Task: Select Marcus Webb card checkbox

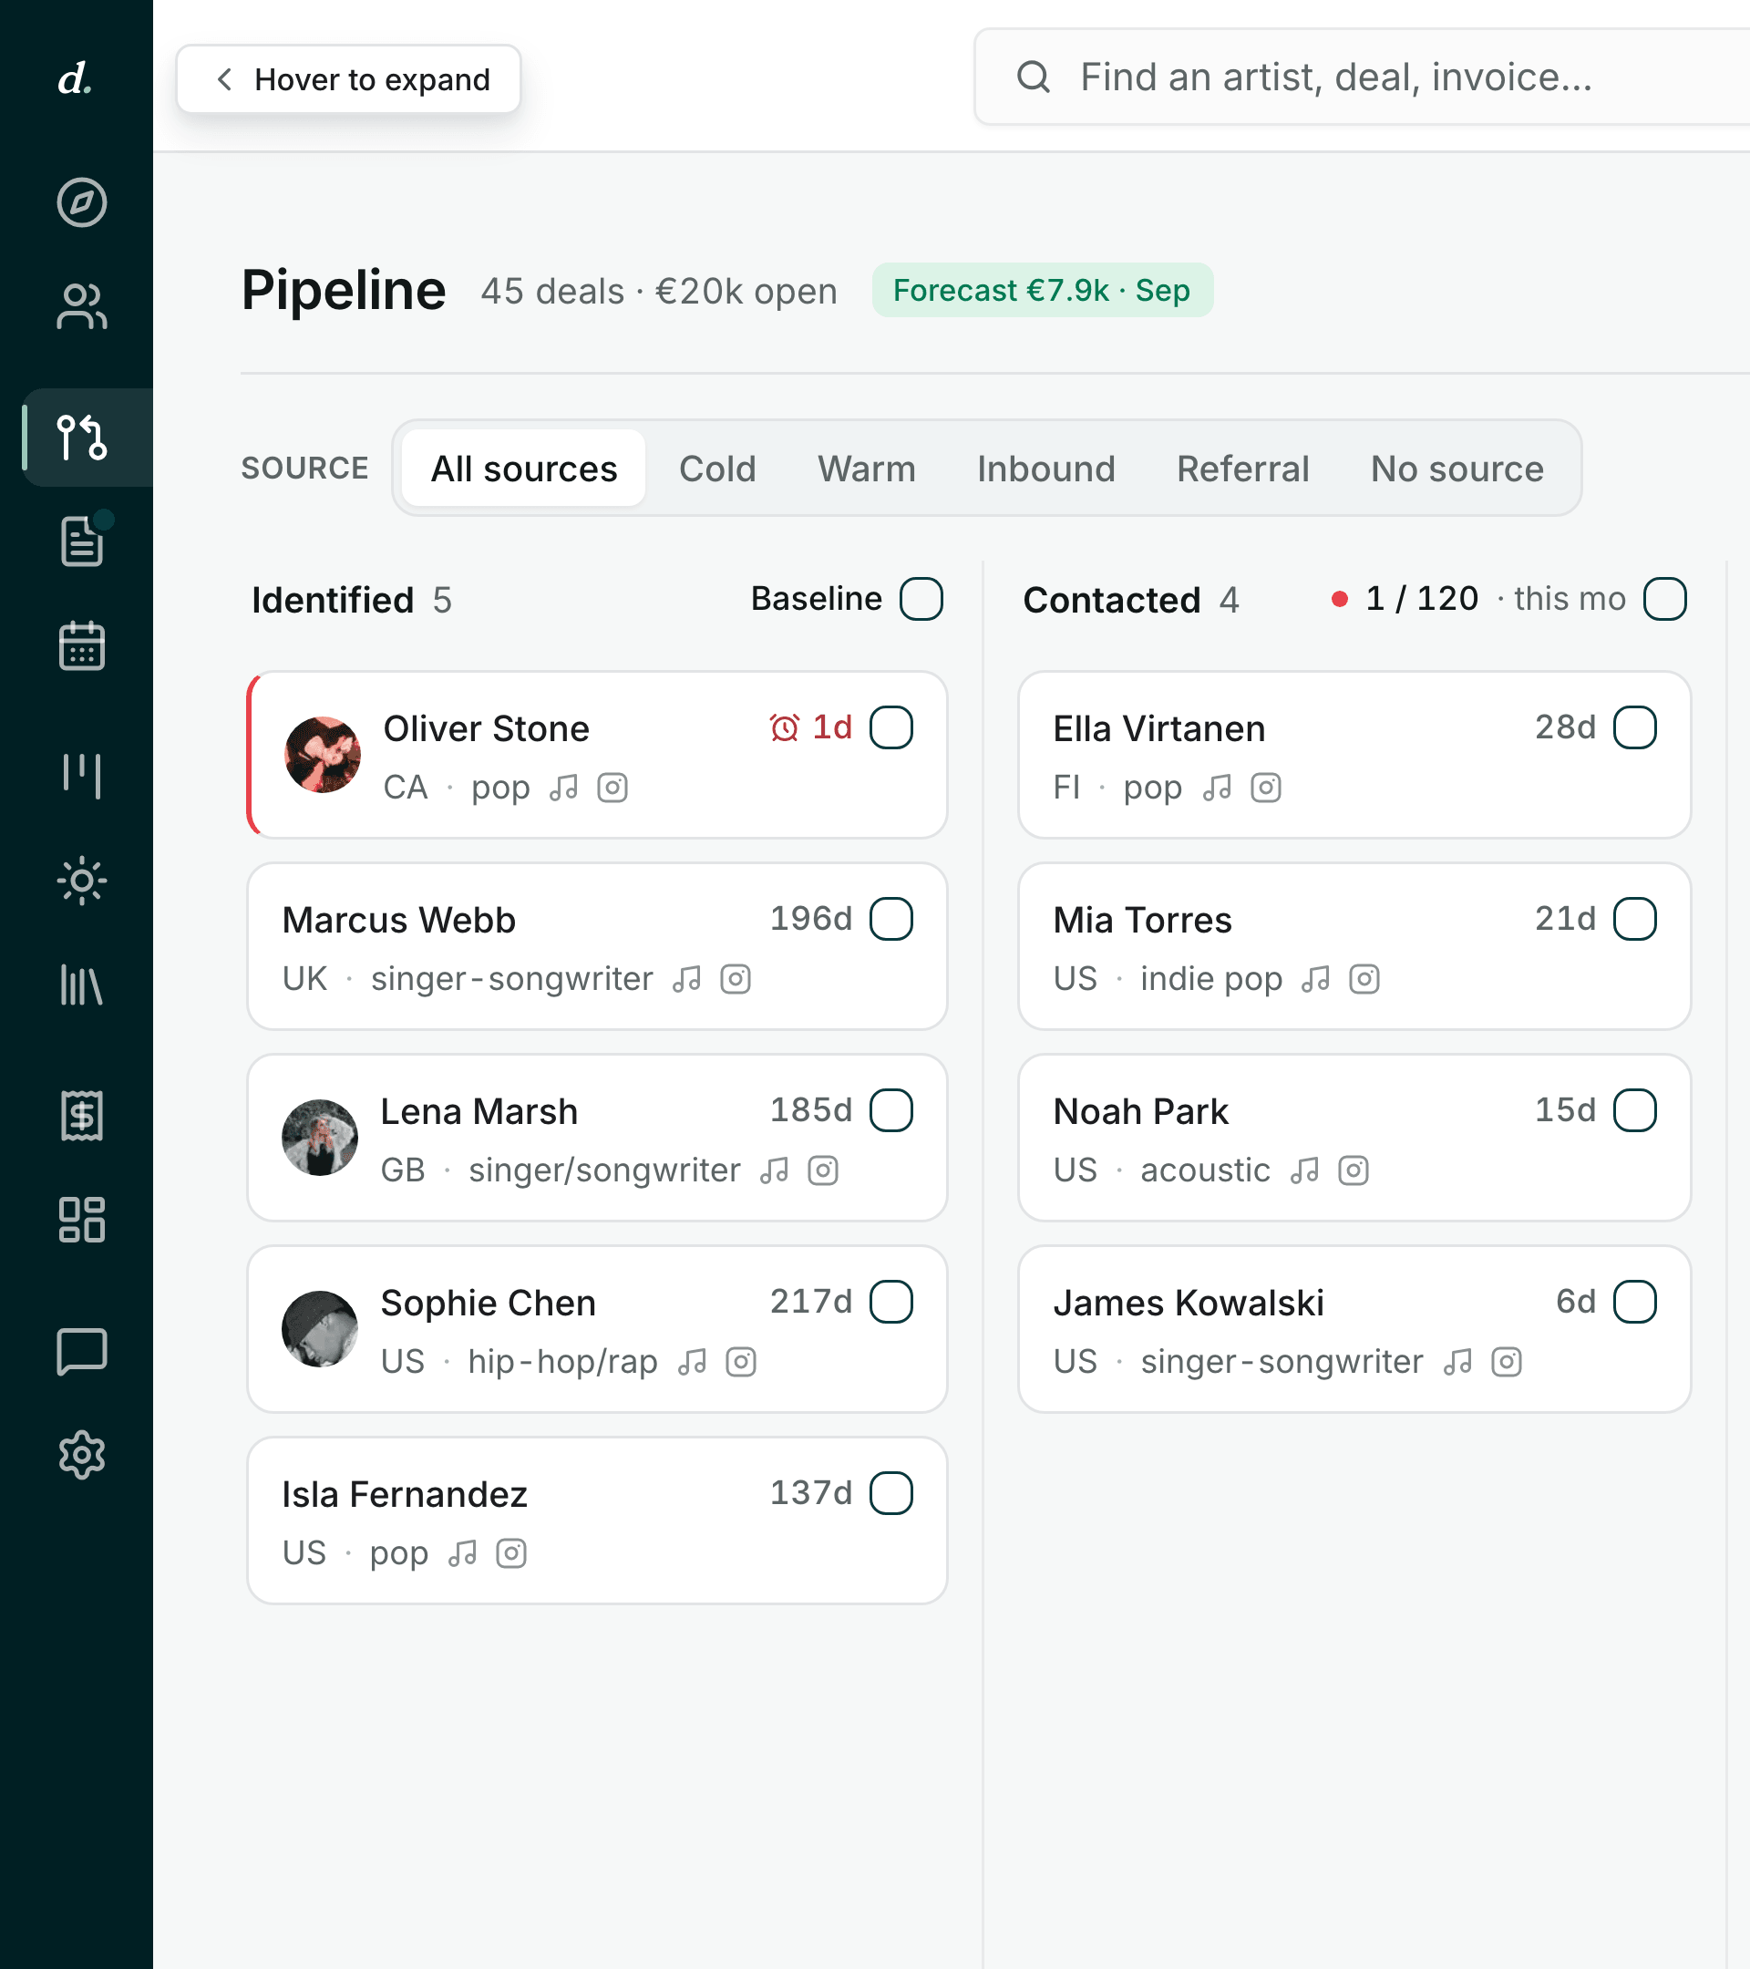Action: click(x=890, y=919)
